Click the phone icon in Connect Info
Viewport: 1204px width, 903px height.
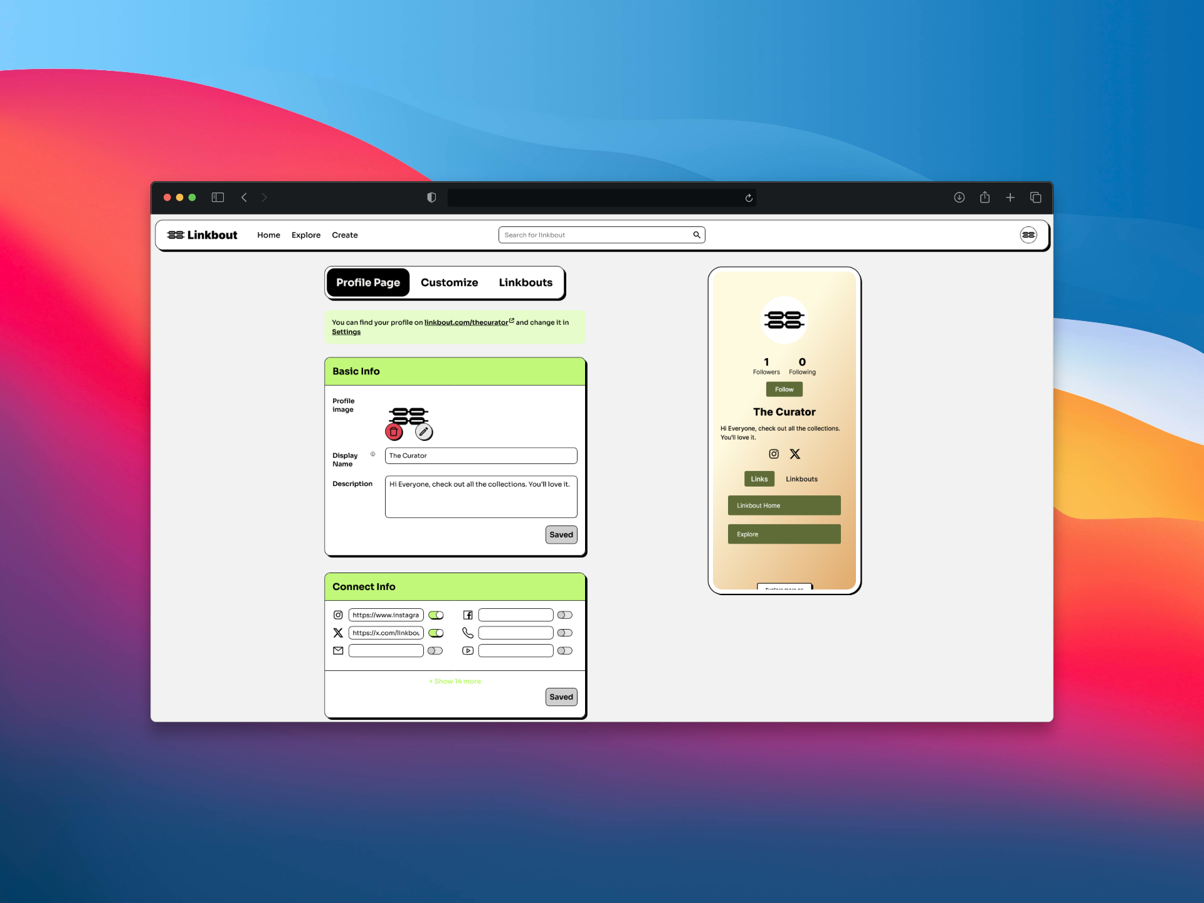[468, 633]
